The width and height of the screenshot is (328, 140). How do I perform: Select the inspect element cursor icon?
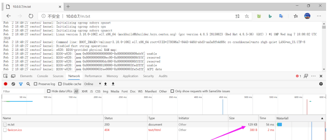[x=6, y=76]
